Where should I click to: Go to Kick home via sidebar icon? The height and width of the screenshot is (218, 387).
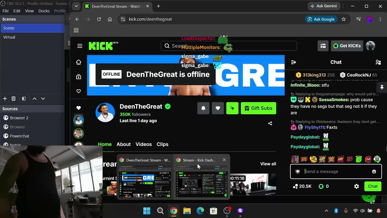(79, 62)
